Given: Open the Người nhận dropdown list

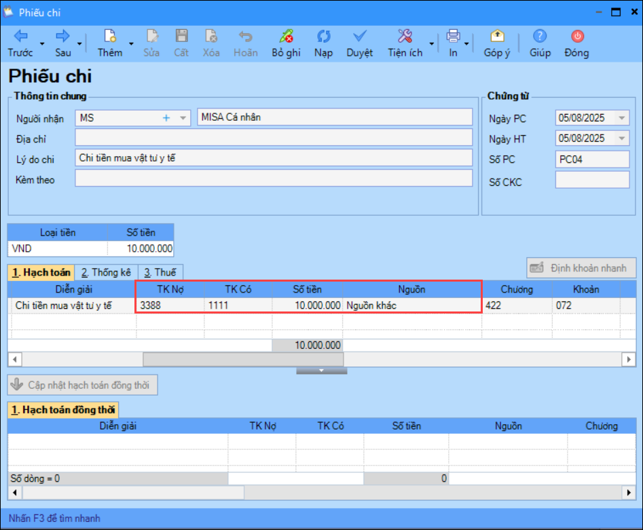Looking at the screenshot, I should (183, 118).
